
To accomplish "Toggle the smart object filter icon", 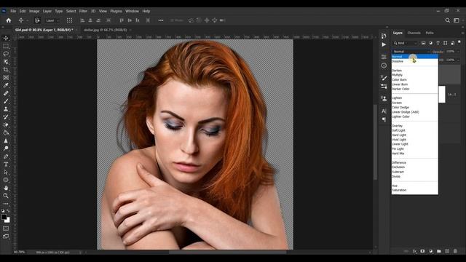I will [452, 43].
